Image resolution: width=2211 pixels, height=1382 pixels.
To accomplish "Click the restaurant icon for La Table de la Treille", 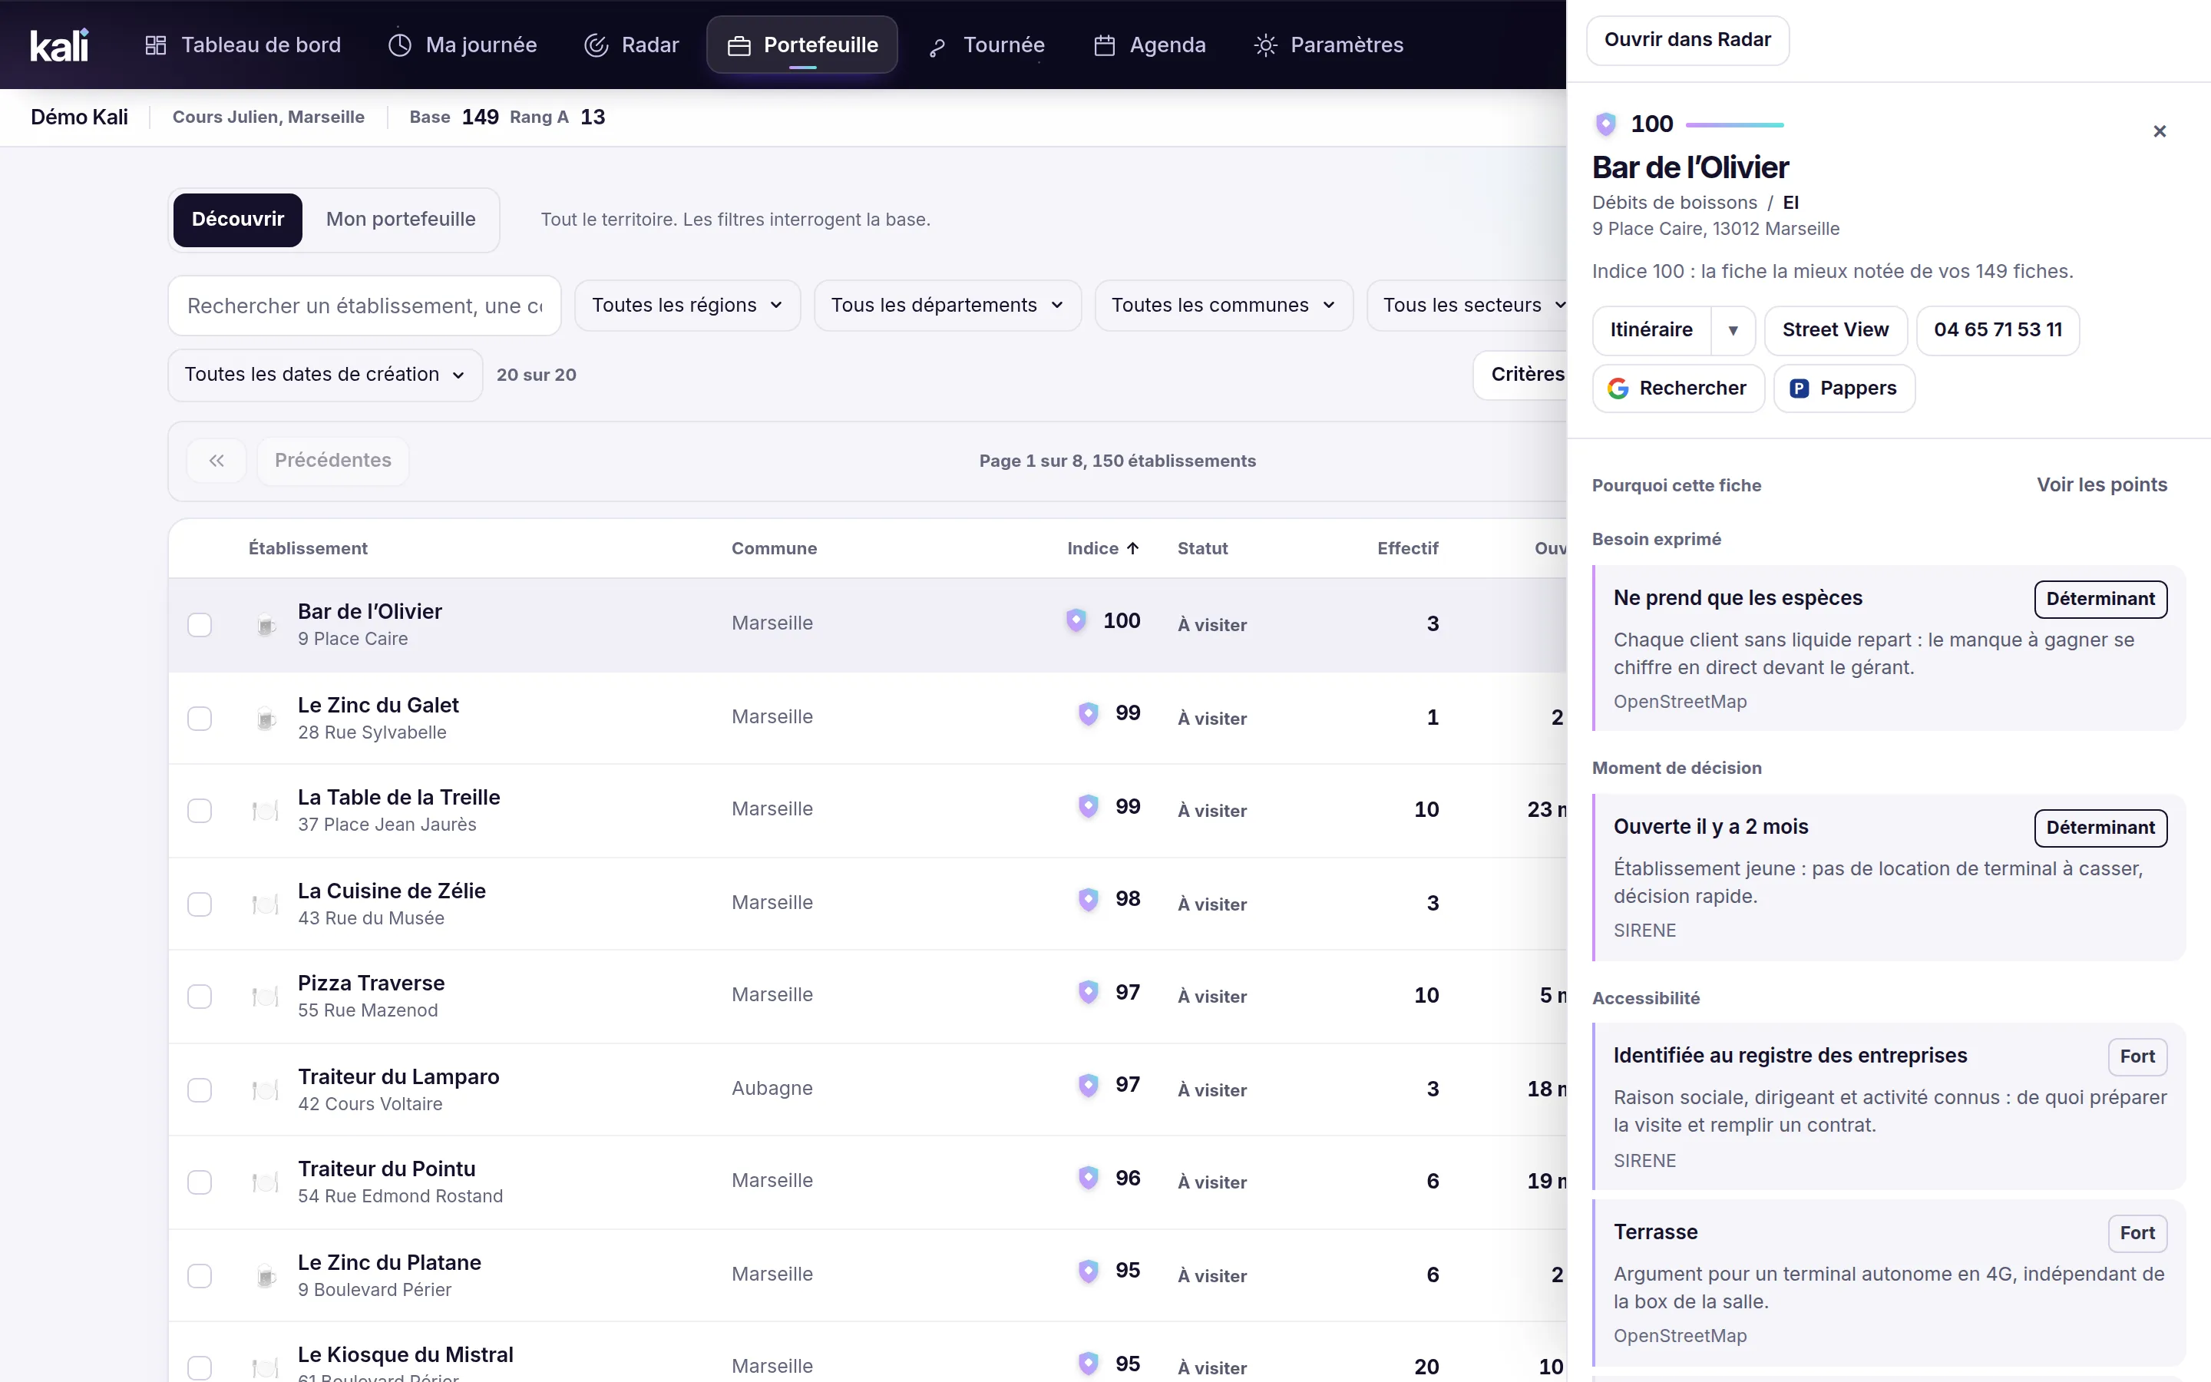I will [266, 811].
